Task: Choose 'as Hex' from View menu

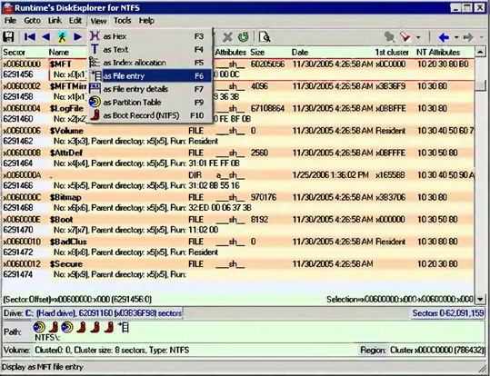Action: click(x=149, y=36)
